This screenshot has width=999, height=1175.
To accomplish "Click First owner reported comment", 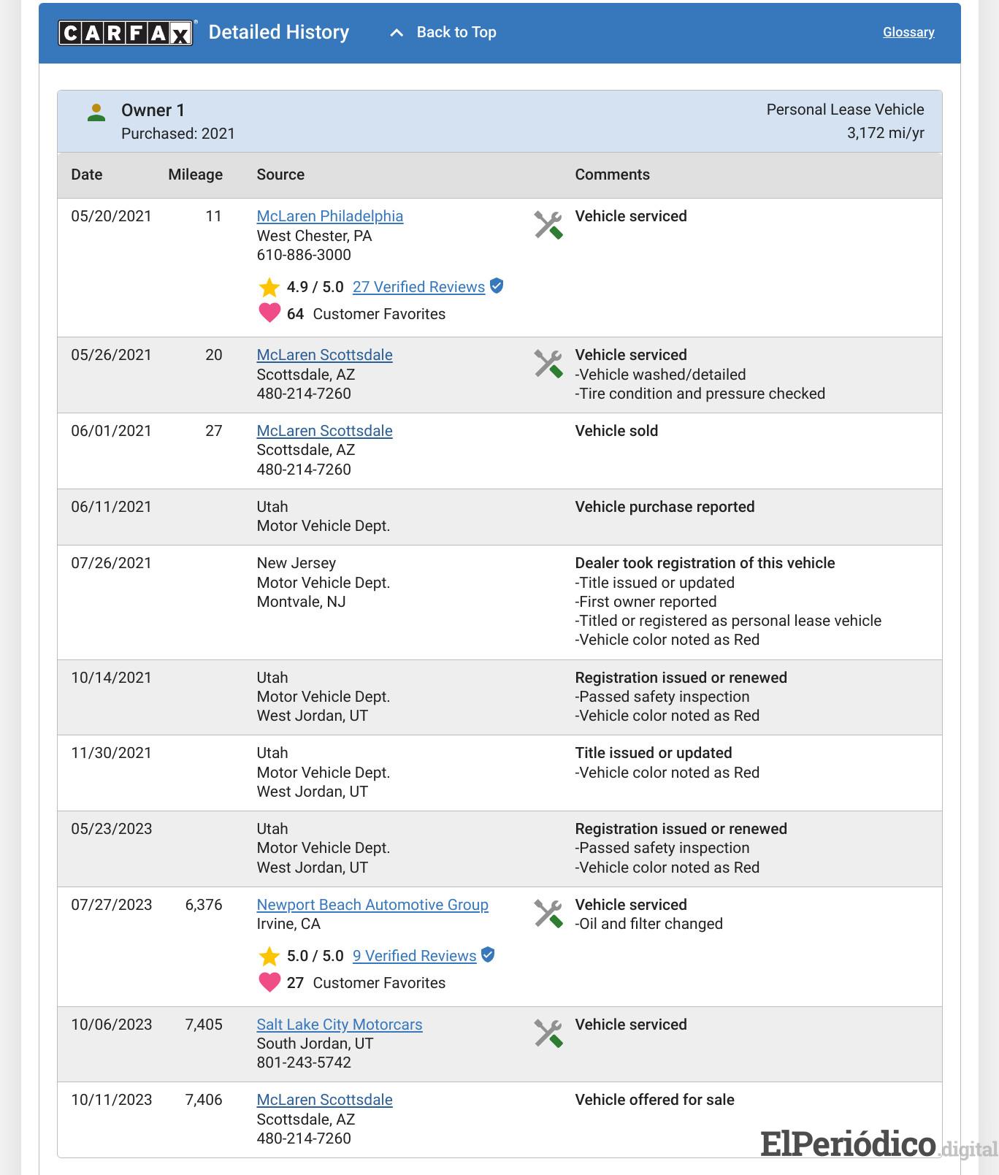I will 646,602.
